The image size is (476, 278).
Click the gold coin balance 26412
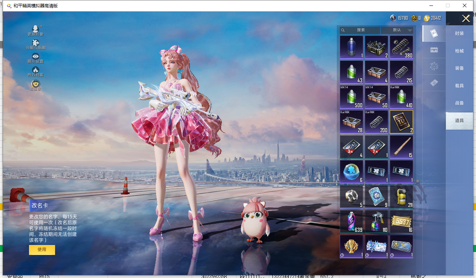(x=432, y=18)
